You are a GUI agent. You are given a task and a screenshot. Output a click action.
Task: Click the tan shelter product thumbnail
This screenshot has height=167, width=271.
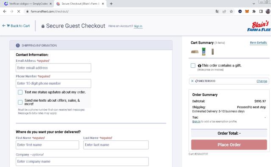tap(195, 52)
